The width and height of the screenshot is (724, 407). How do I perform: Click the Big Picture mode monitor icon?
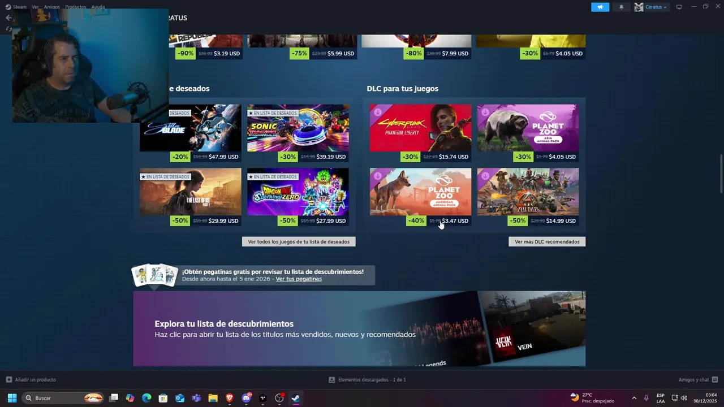tap(679, 7)
